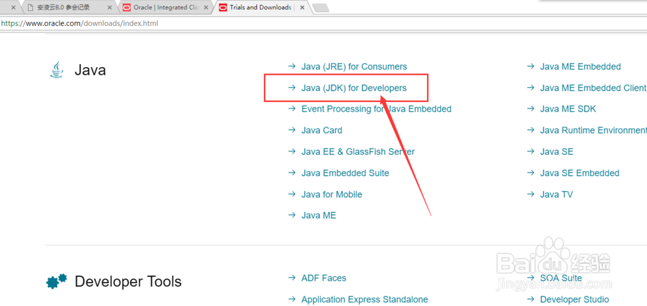The height and width of the screenshot is (306, 647).
Task: Open Event Processing for Java Embedded link
Action: coord(377,109)
